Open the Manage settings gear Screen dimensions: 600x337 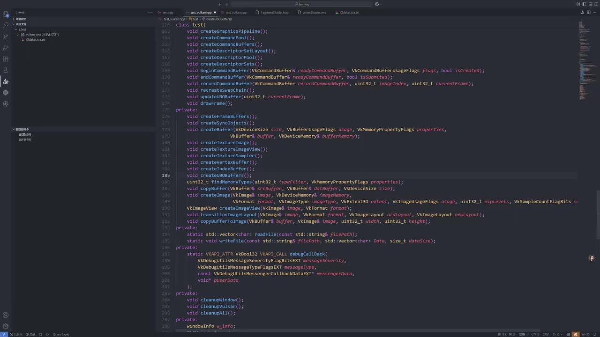6,326
